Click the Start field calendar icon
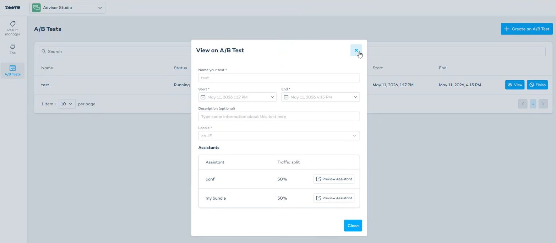This screenshot has height=243, width=556. (203, 97)
